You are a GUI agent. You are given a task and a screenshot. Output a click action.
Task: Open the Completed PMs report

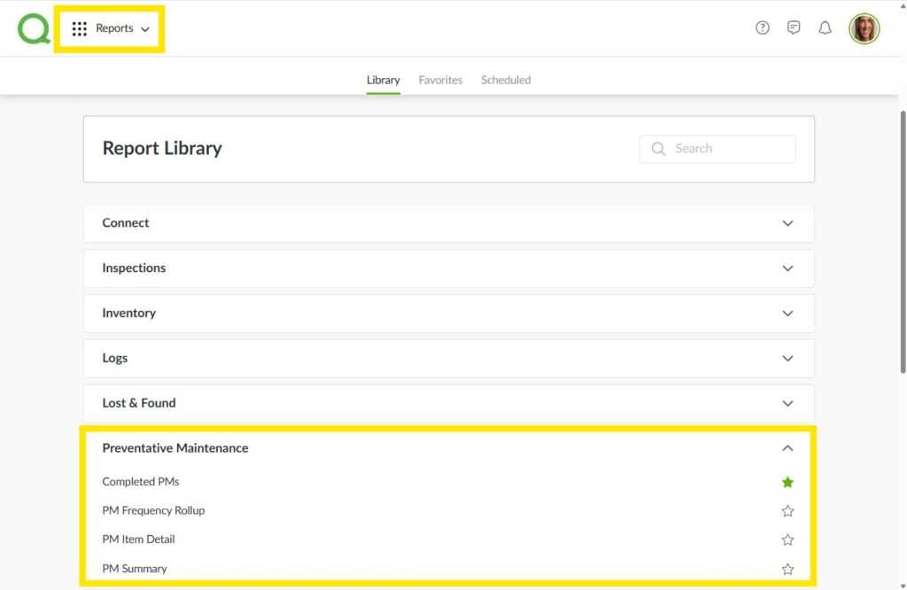tap(141, 482)
